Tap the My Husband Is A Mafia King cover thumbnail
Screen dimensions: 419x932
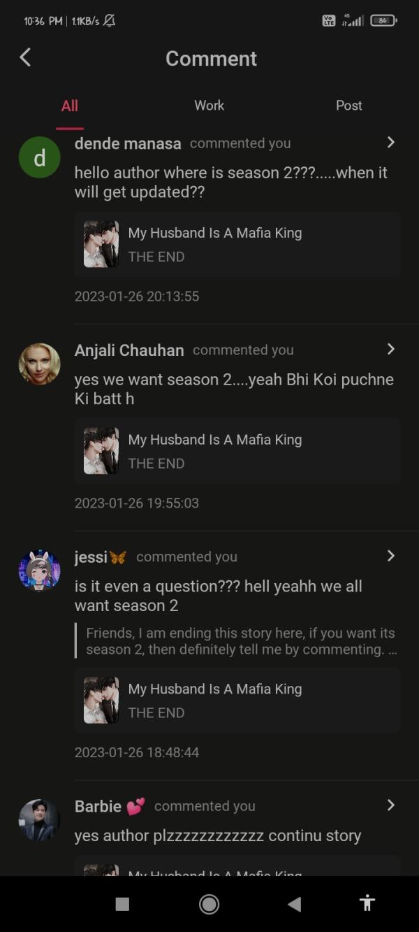[x=101, y=244]
